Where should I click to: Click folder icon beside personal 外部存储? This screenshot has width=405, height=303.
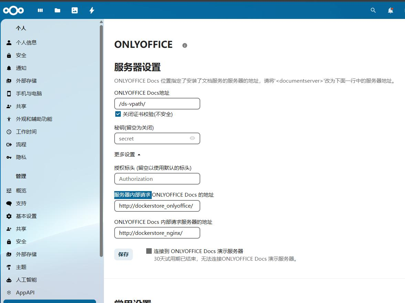click(x=9, y=81)
